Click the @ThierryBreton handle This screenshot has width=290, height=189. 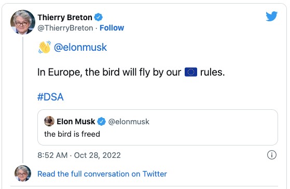click(65, 28)
